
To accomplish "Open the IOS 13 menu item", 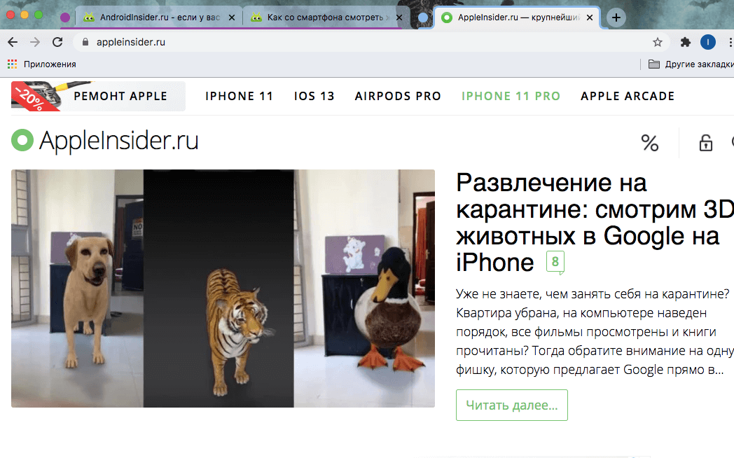I will click(x=314, y=97).
